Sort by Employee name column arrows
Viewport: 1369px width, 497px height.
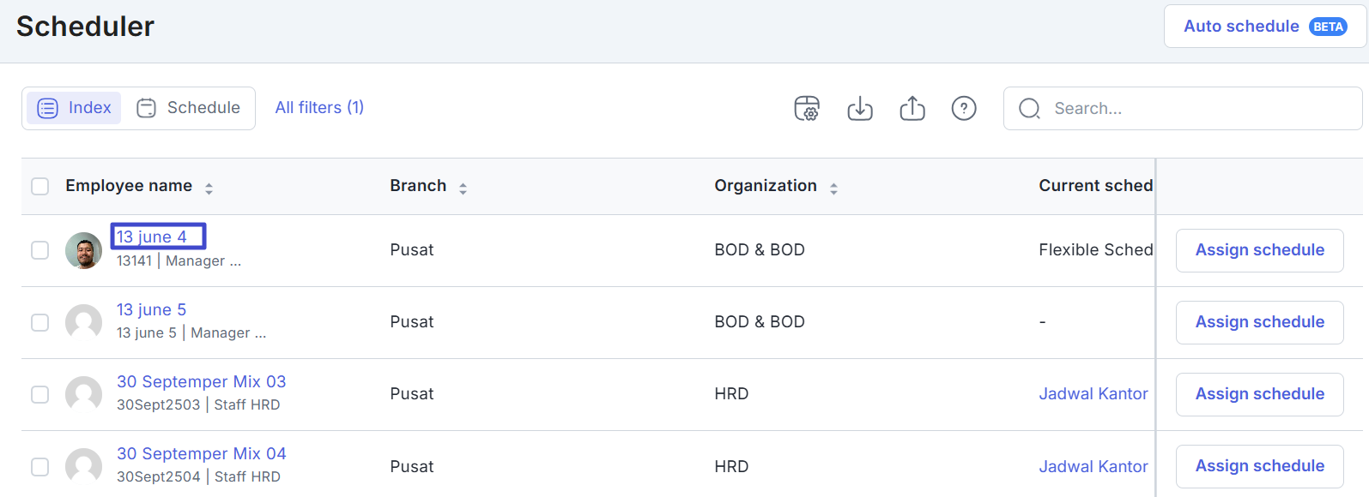coord(209,188)
